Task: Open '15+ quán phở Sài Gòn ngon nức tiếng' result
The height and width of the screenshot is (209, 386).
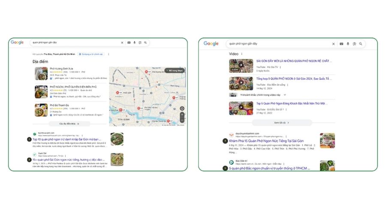Action: click(69, 160)
